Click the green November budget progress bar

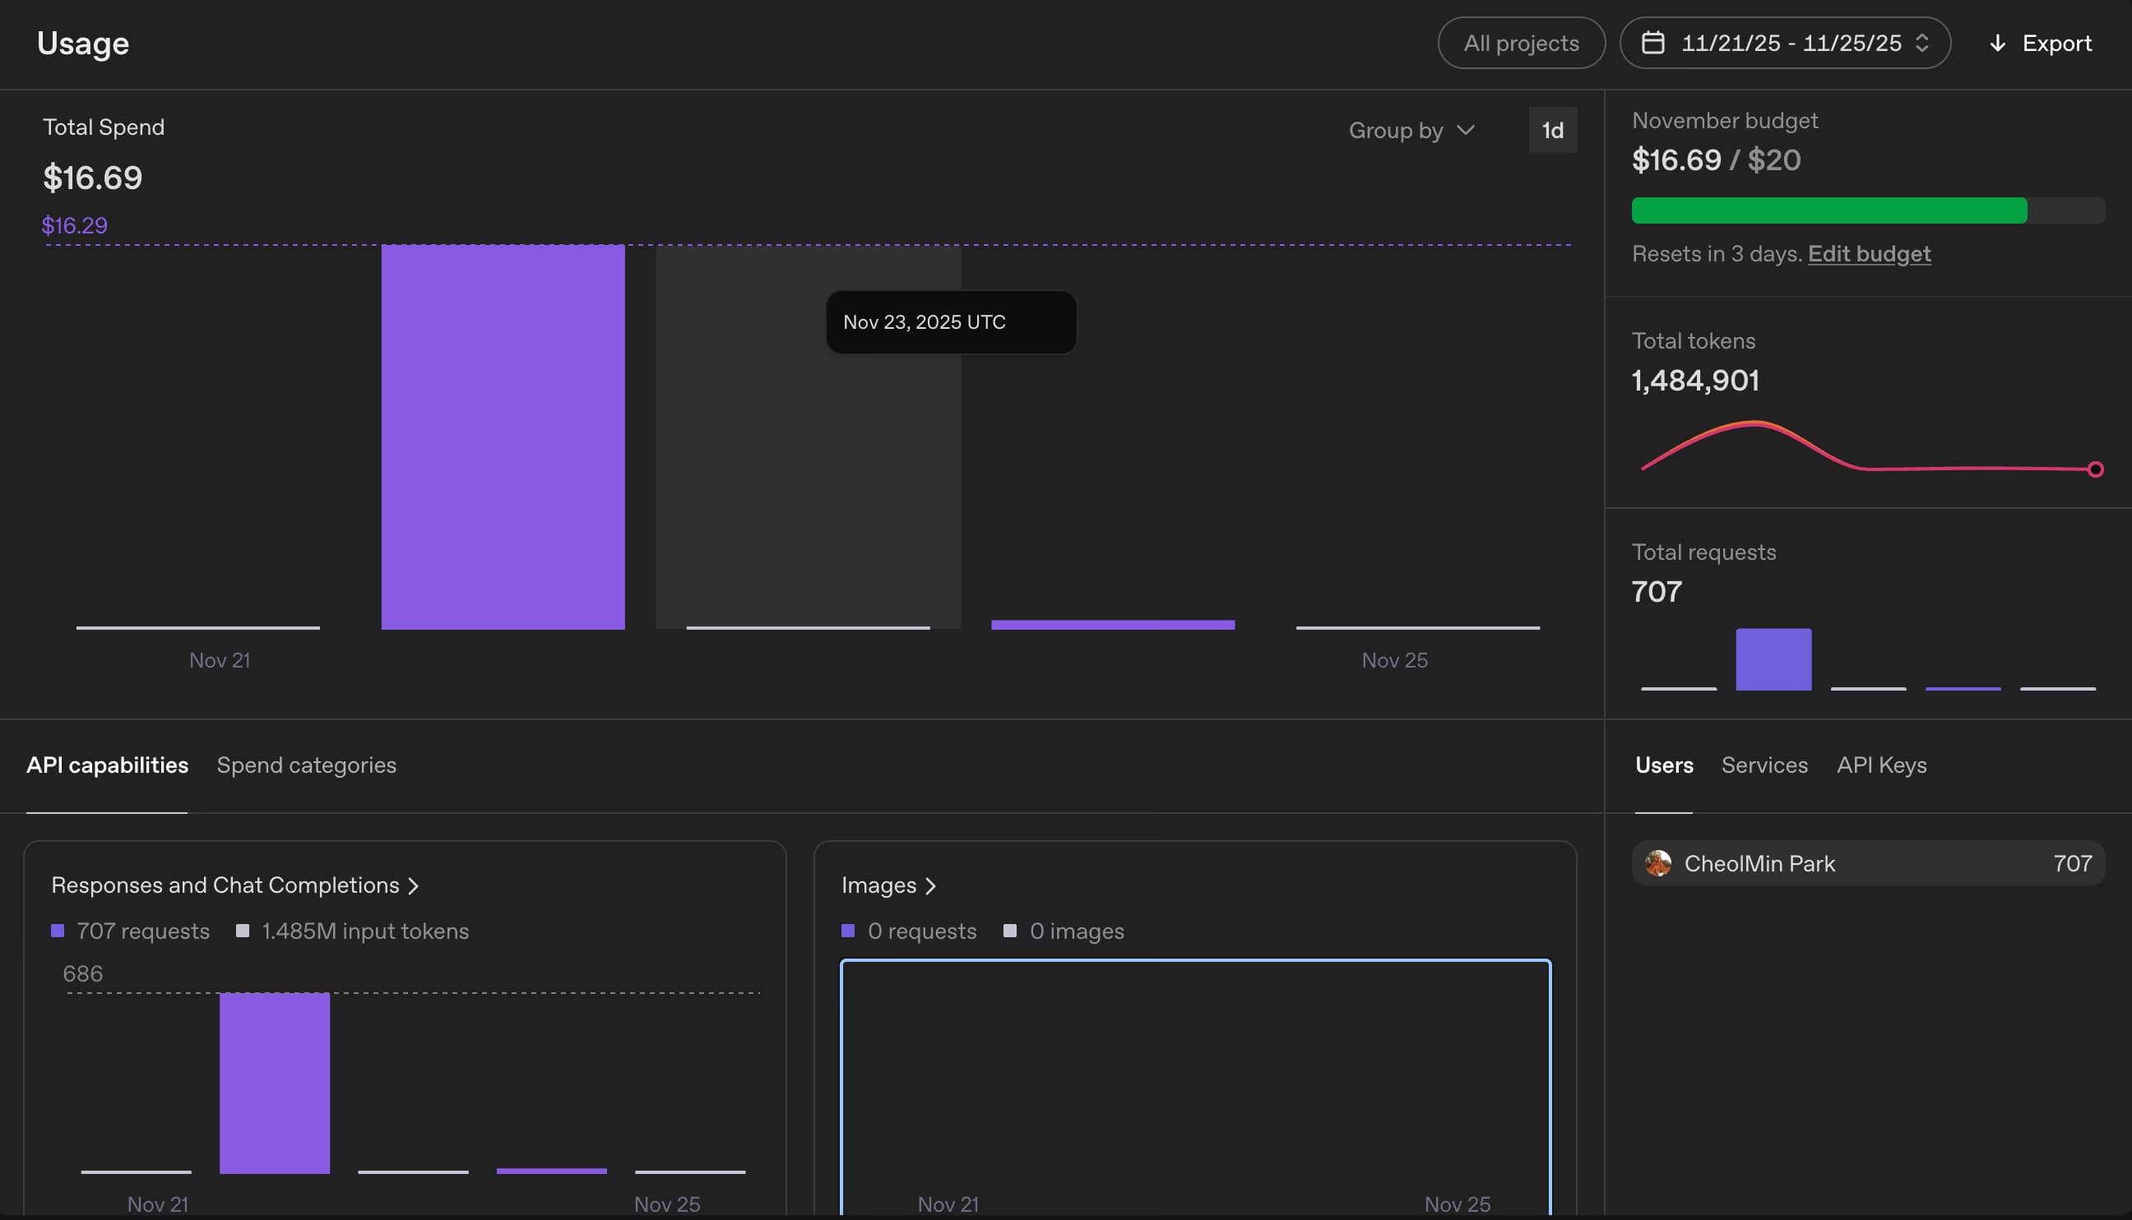point(1828,210)
